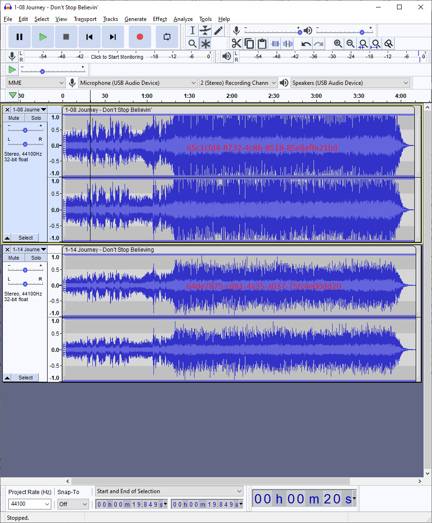The width and height of the screenshot is (432, 523).
Task: Click the Cut scissors icon
Action: (x=237, y=44)
